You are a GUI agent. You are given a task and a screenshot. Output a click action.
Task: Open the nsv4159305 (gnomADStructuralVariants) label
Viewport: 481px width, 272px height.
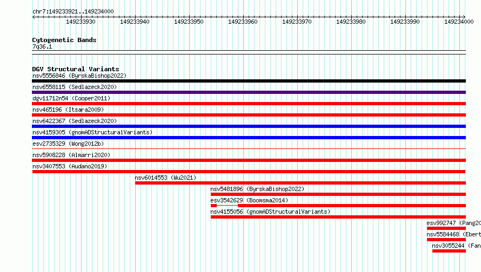tap(92, 132)
